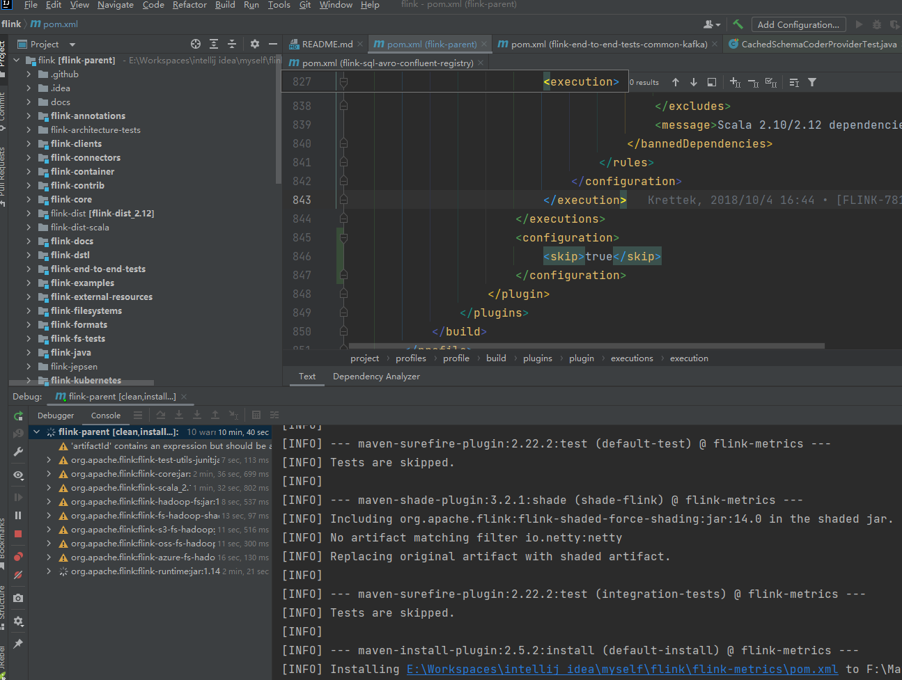This screenshot has width=902, height=680.
Task: Toggle Mute Breakpoints in Debug sidebar
Action: [18, 575]
